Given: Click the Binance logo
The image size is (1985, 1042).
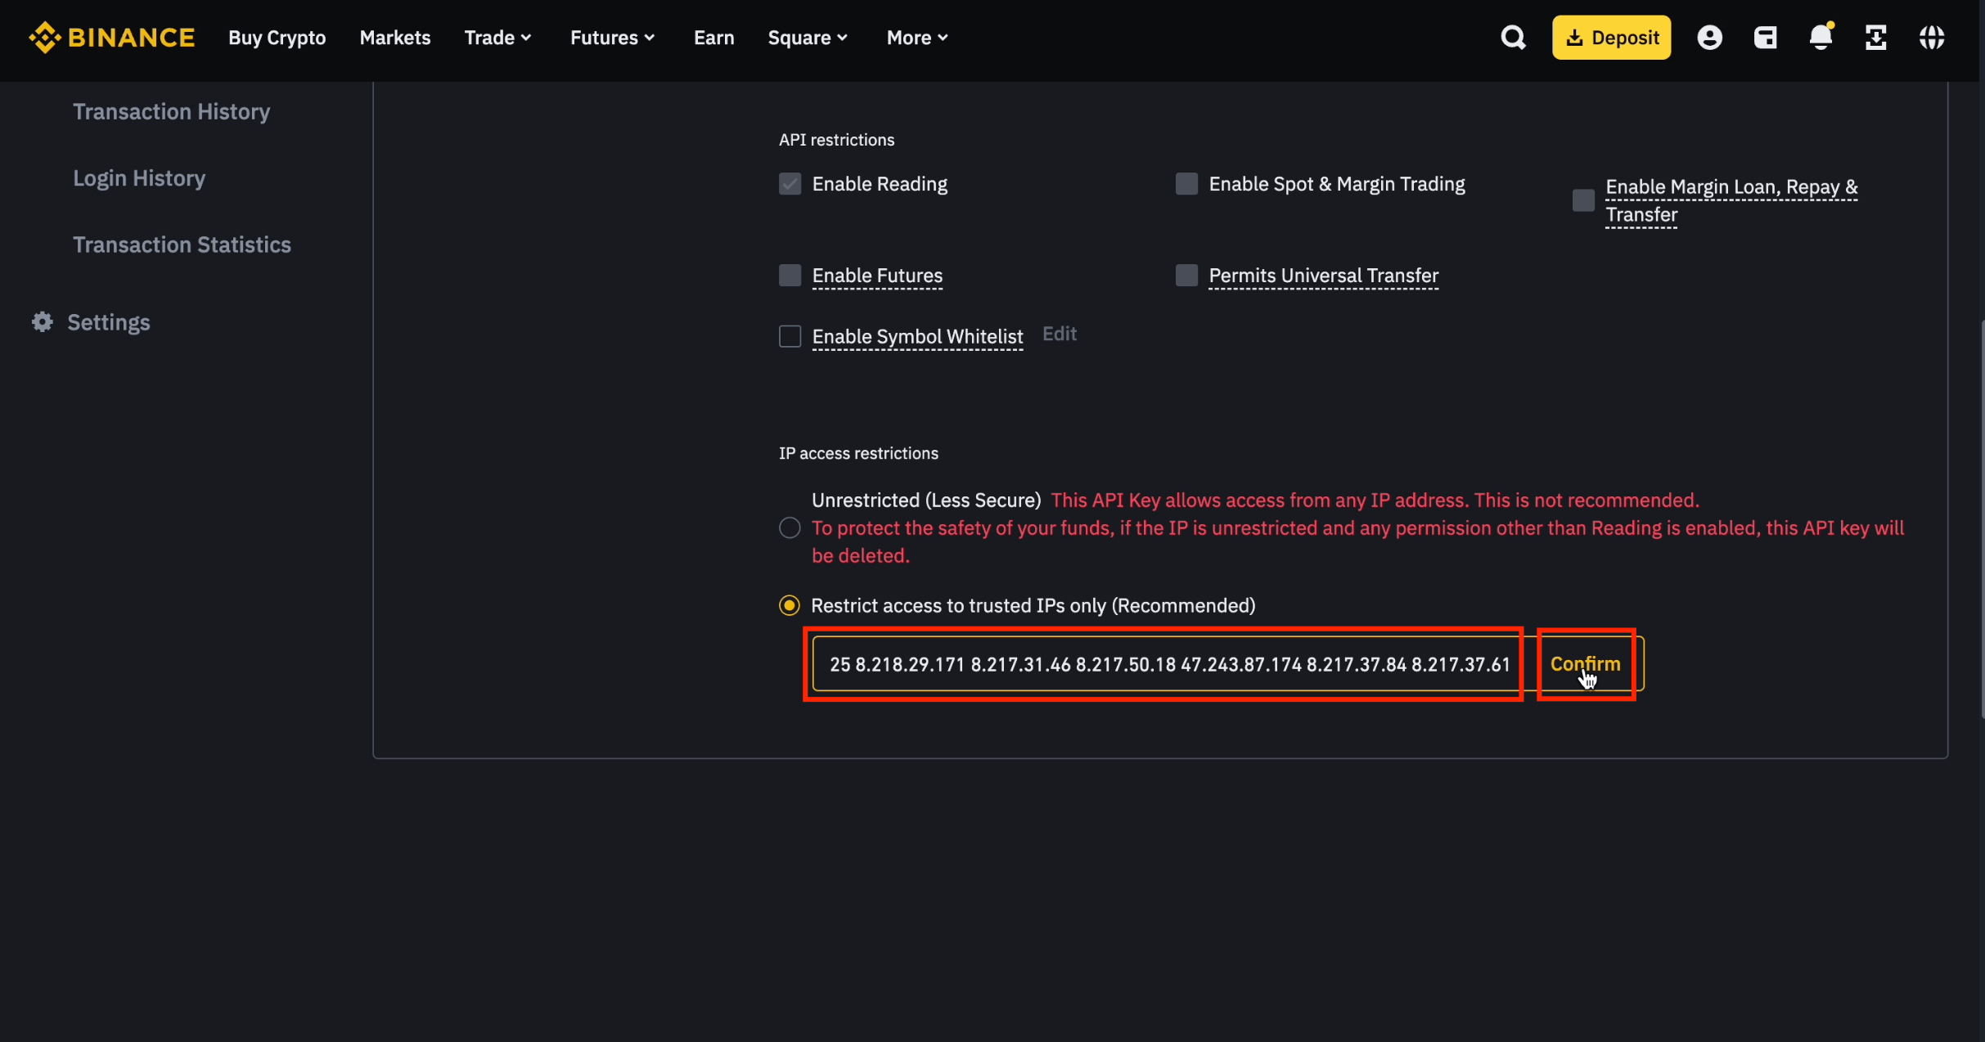Looking at the screenshot, I should [x=112, y=38].
